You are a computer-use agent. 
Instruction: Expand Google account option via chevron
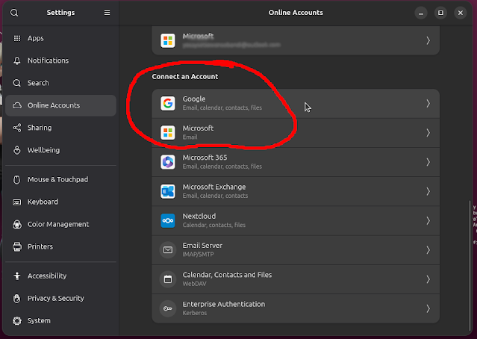(428, 104)
